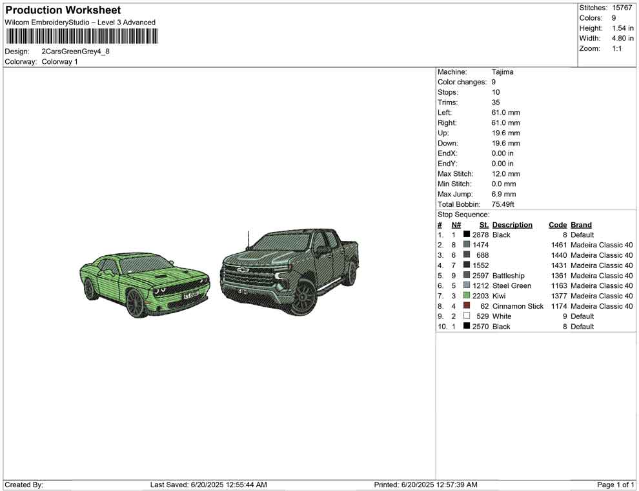Image resolution: width=639 pixels, height=491 pixels.
Task: Click the 'Created By:' footer label
Action: pyautogui.click(x=24, y=485)
